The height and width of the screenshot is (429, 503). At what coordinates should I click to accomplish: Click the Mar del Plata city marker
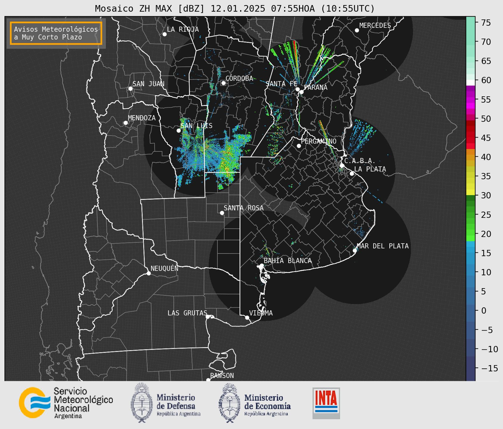pos(355,250)
